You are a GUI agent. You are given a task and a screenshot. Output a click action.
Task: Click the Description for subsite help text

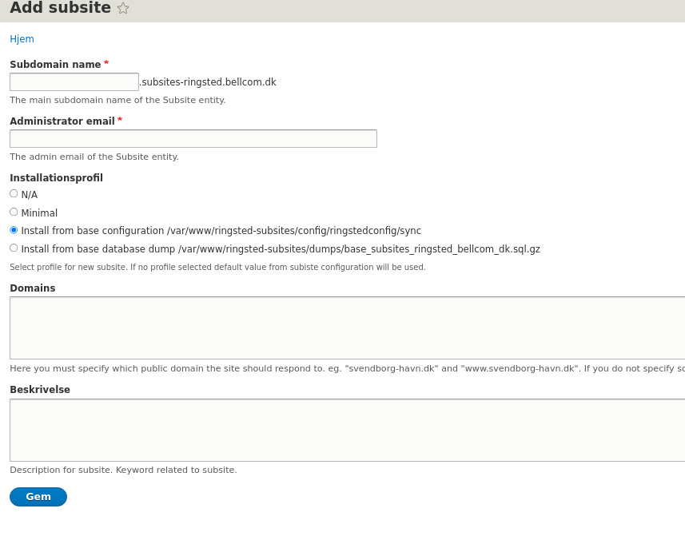pos(123,471)
